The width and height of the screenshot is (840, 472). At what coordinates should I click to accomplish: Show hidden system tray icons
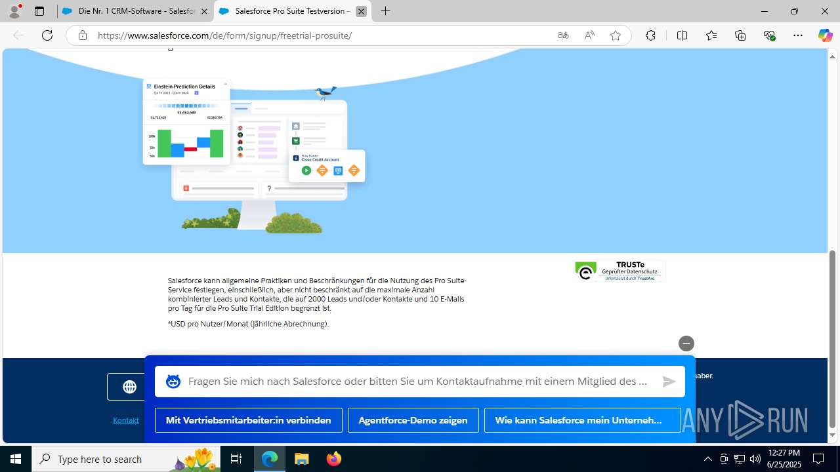(x=707, y=459)
